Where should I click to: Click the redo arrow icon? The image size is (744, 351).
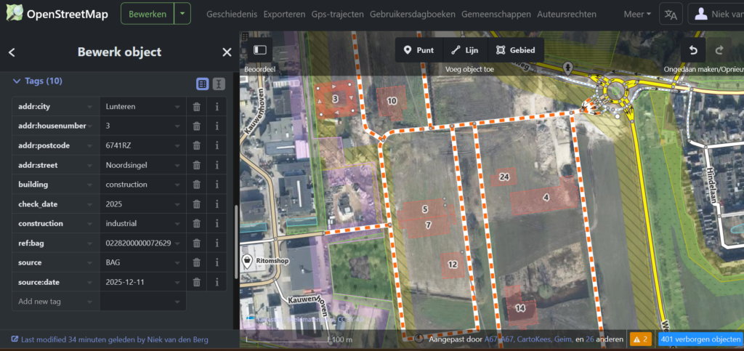[719, 50]
